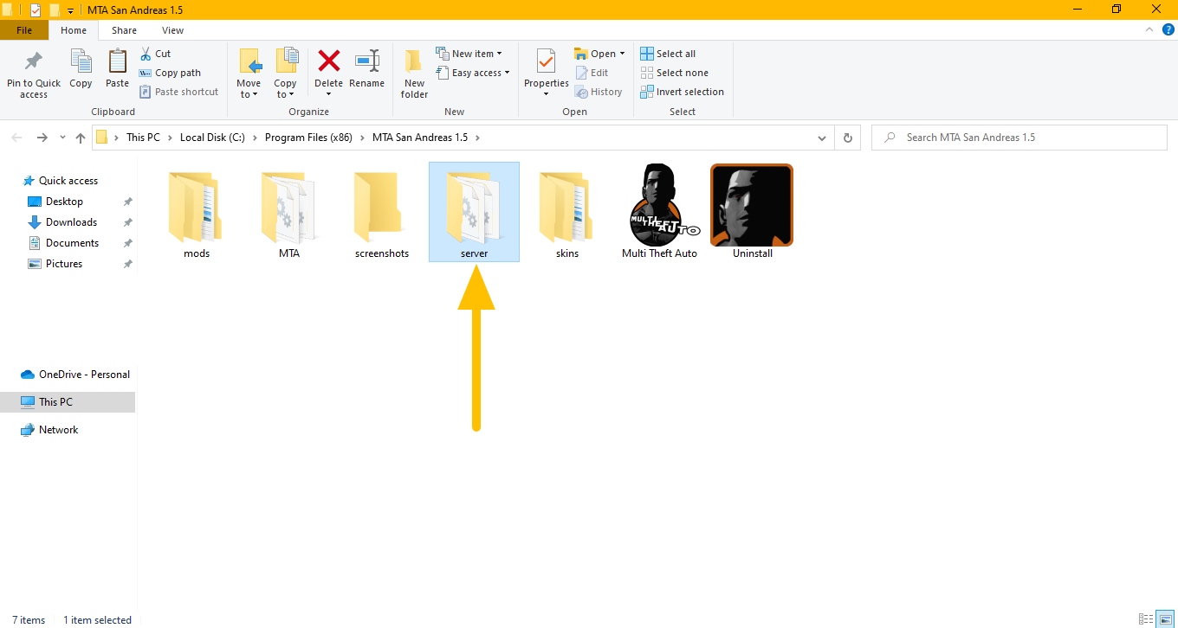
Task: Click the Copy ribbon button
Action: [x=81, y=69]
